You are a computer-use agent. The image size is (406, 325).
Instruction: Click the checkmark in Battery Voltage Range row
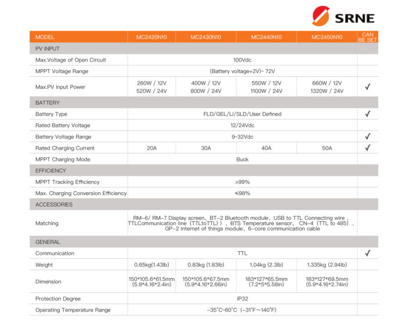(368, 136)
